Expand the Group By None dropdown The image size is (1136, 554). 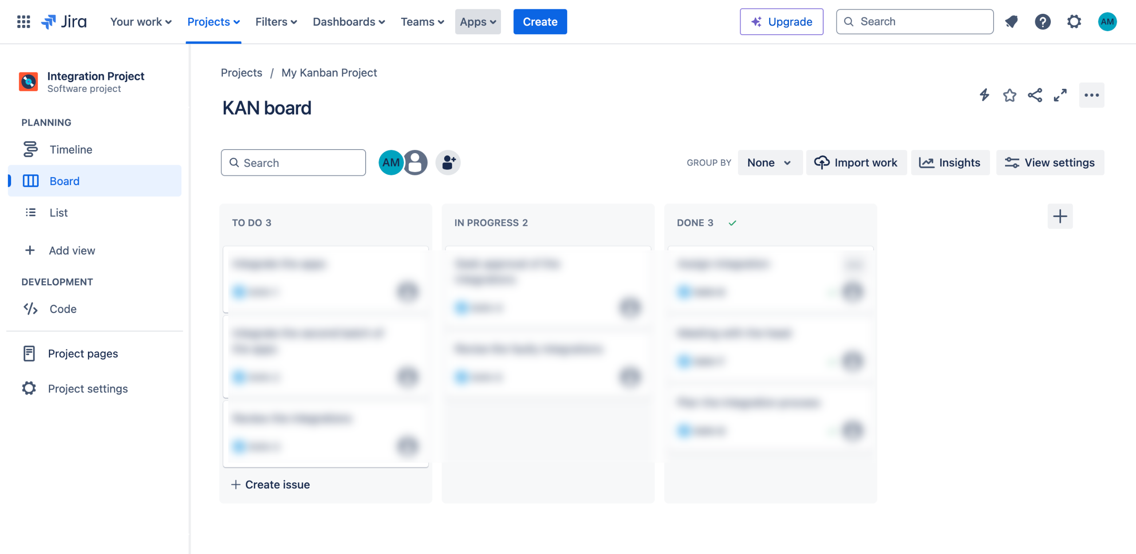pyautogui.click(x=769, y=162)
